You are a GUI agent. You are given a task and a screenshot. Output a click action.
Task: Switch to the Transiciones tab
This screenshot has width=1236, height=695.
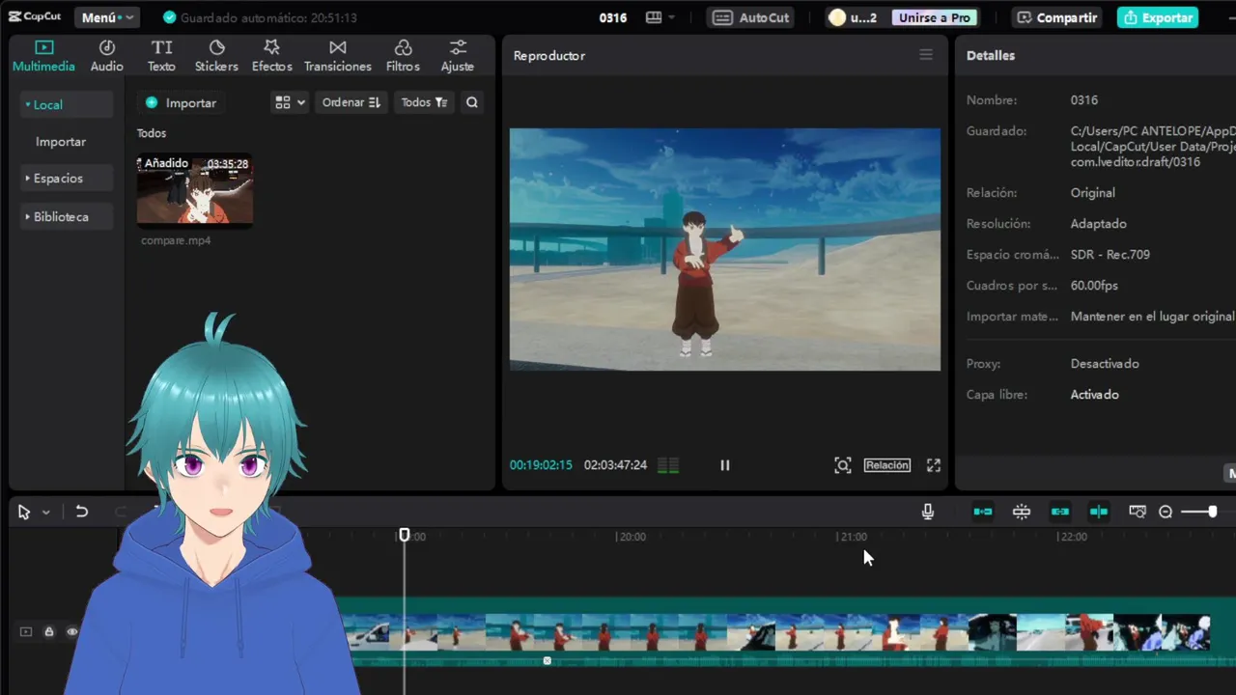337,56
